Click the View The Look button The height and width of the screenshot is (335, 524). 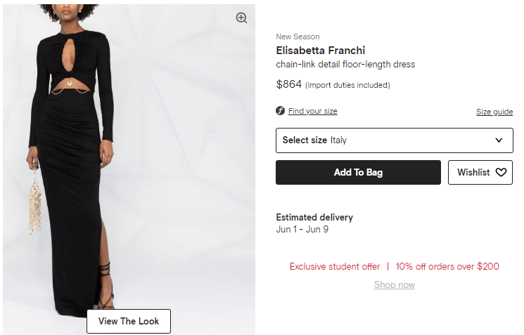pyautogui.click(x=129, y=321)
